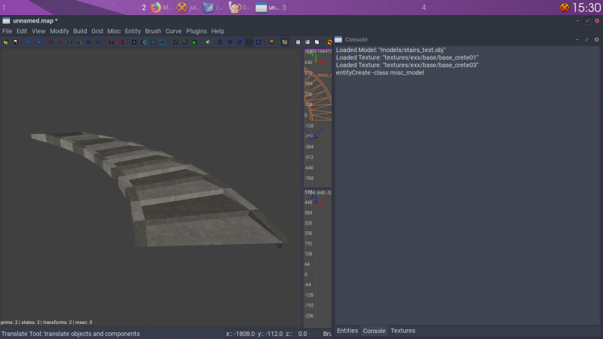Open the Brush menu
Viewport: 603px width, 339px height.
[x=153, y=31]
